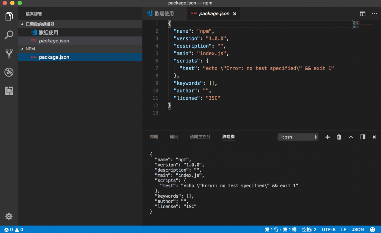This screenshot has width=381, height=233.
Task: Maximize the panel with the up chevron
Action: coord(350,137)
